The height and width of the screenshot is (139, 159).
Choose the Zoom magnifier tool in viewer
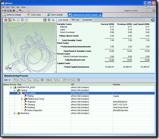pos(14,20)
